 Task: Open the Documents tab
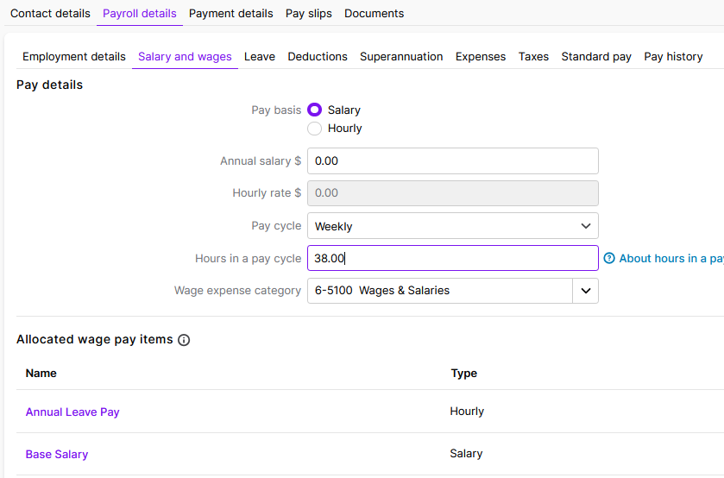[x=374, y=13]
